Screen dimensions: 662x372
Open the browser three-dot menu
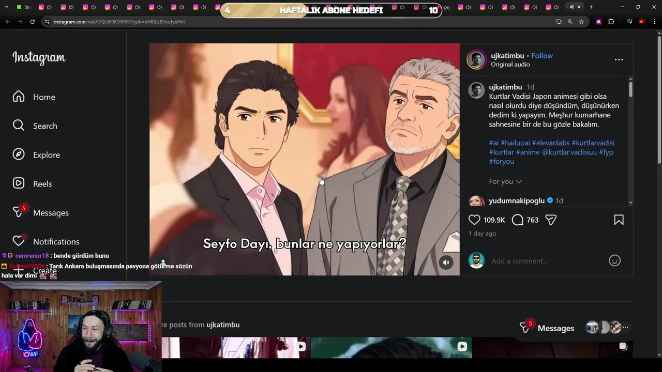coord(654,22)
